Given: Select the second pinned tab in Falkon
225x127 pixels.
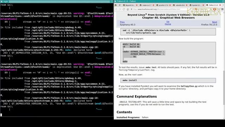Looking at the screenshot, I should tap(120, 5).
